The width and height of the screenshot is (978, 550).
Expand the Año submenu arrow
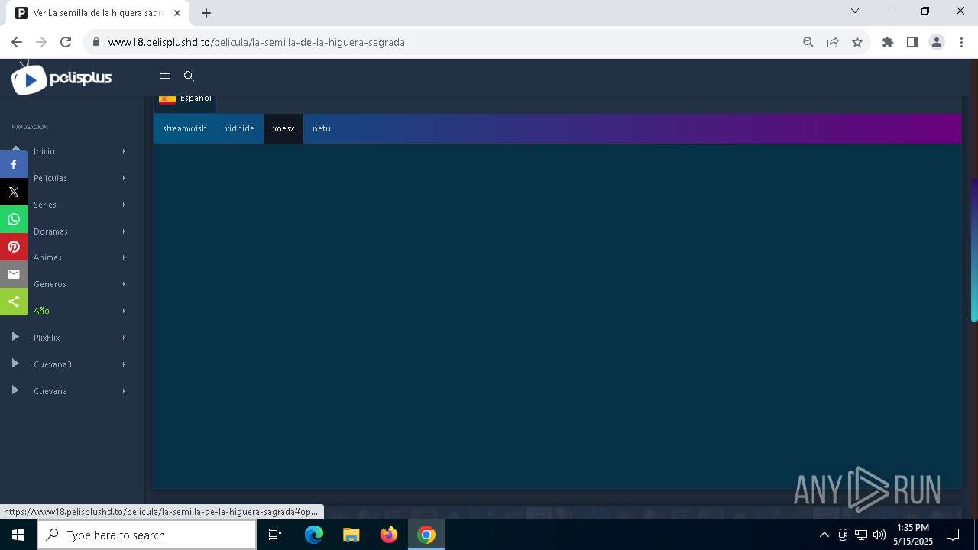124,311
